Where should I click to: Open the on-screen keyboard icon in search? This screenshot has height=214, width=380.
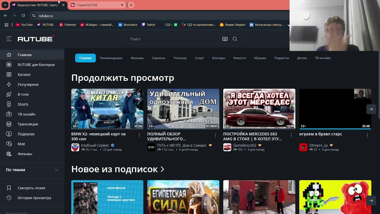(x=225, y=39)
